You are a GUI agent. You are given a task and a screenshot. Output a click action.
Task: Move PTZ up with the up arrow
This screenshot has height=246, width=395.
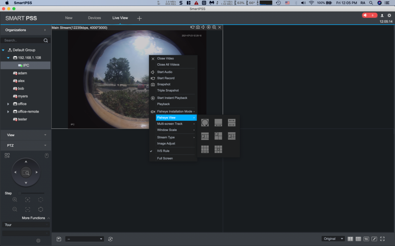point(26,162)
